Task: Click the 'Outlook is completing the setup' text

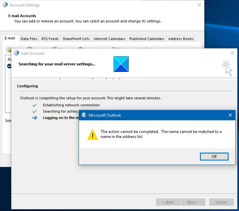Action: click(90, 98)
